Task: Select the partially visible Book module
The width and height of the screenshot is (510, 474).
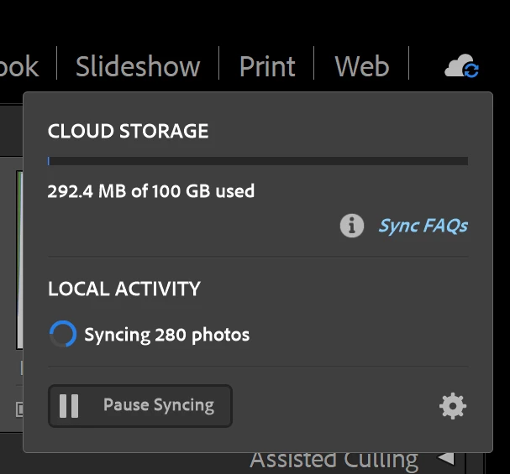Action: (x=18, y=66)
